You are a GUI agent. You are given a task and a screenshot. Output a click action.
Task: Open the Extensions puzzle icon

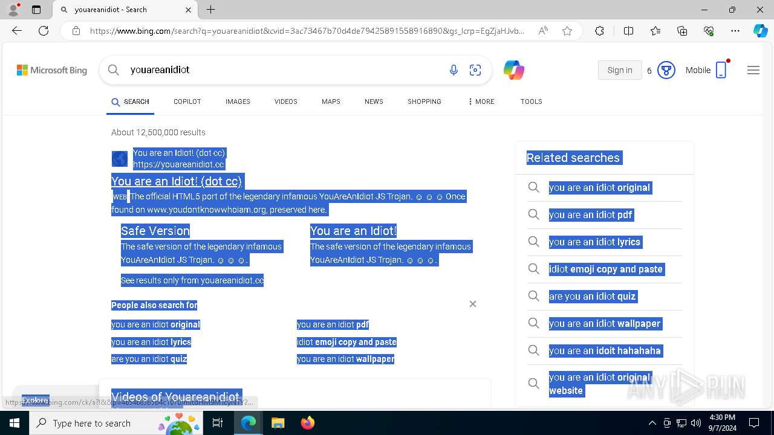click(599, 31)
